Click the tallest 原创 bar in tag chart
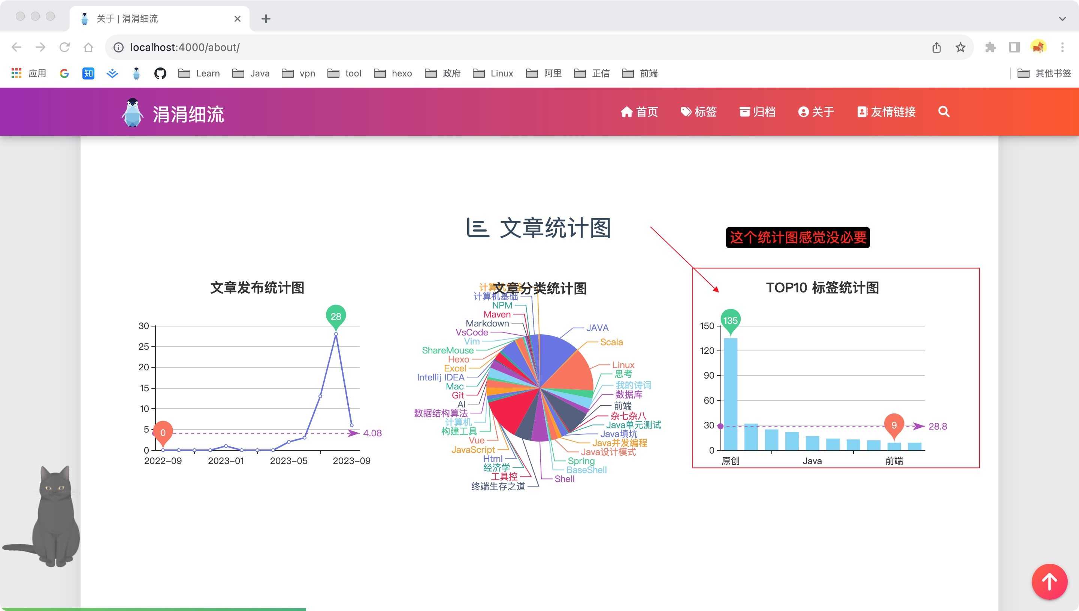1079x611 pixels. point(730,394)
